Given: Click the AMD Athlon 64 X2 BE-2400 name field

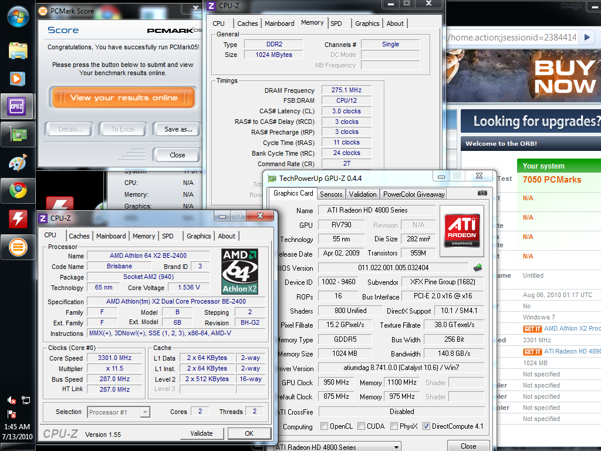Looking at the screenshot, I should [x=148, y=255].
